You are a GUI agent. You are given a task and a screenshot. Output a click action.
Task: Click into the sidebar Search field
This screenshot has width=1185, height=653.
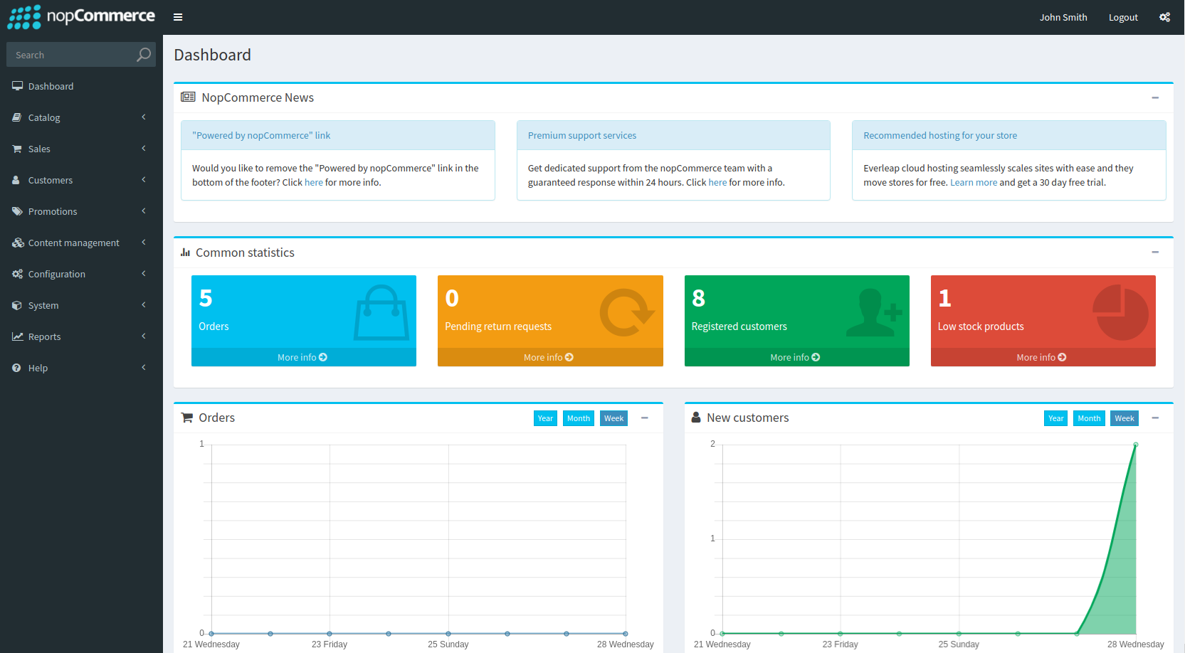coord(71,55)
